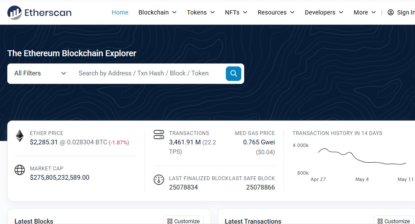Screen dimensions: 415x224
Task: Click the globe icon beside Market Cap
Action: [x=20, y=170]
